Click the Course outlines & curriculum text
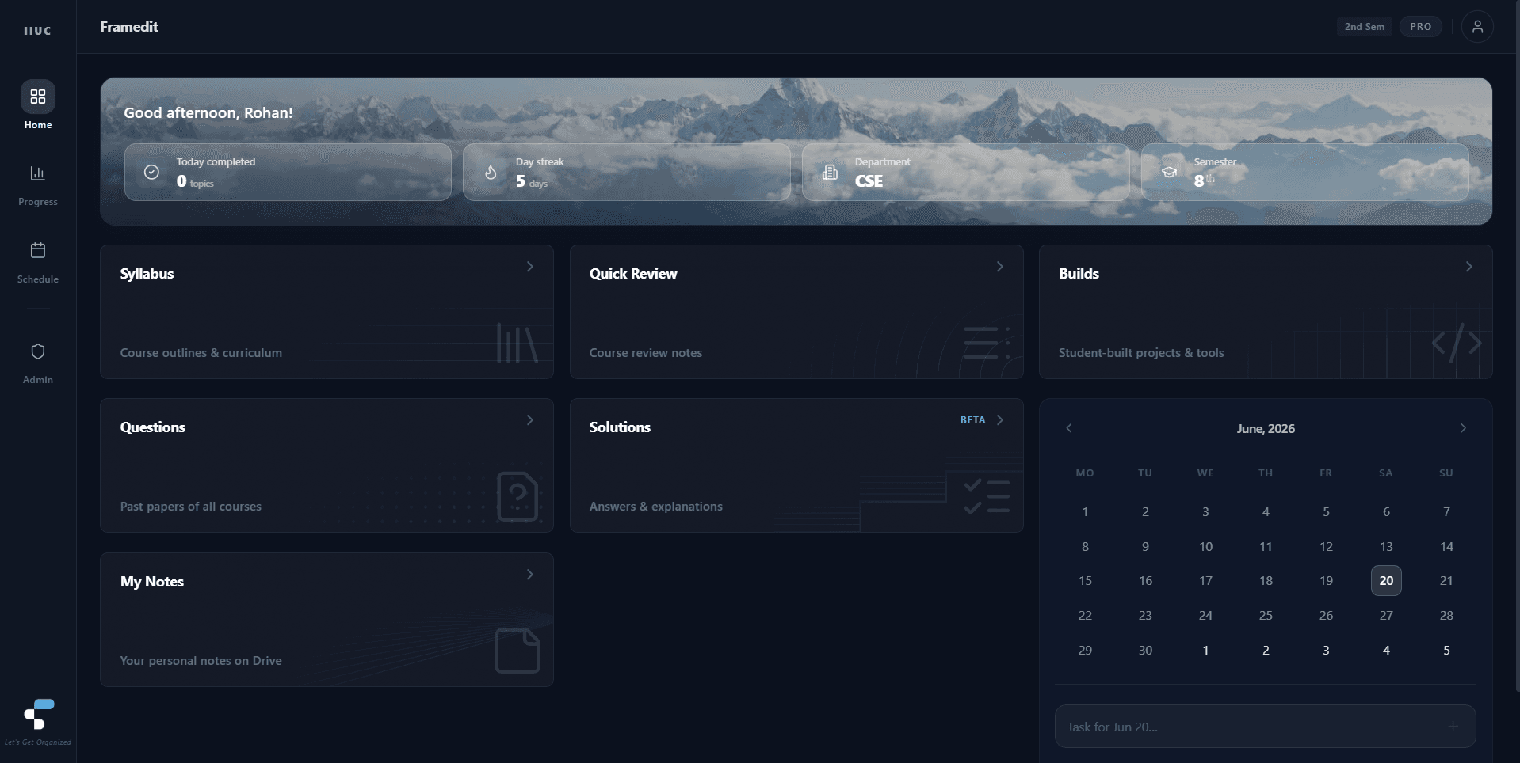The image size is (1520, 763). pos(201,353)
